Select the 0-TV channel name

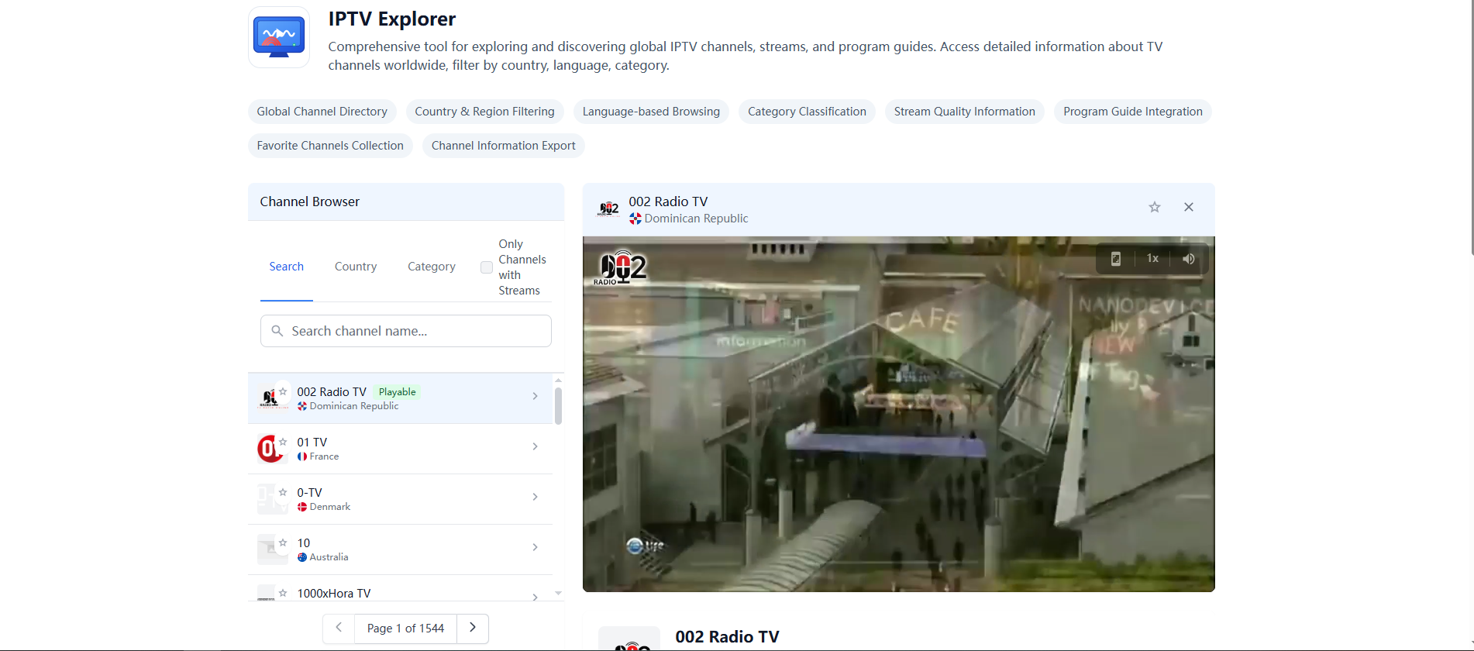pyautogui.click(x=310, y=493)
